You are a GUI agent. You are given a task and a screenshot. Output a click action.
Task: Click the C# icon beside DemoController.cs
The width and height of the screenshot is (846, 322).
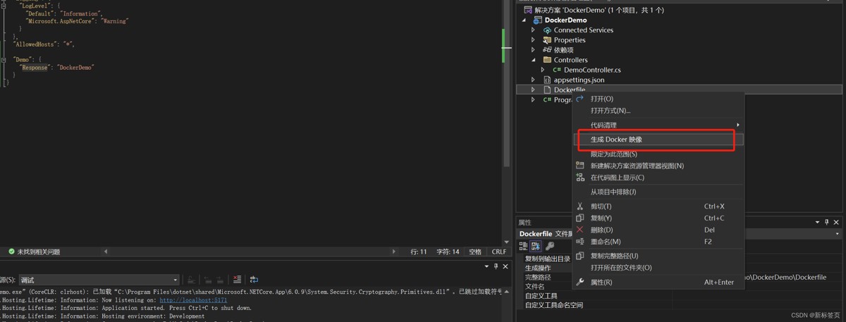click(x=557, y=70)
